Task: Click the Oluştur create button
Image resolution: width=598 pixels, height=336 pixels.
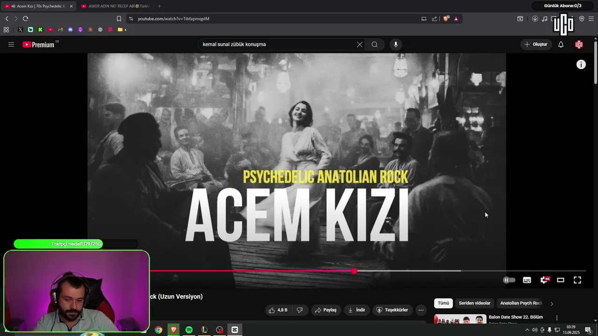Action: (536, 44)
